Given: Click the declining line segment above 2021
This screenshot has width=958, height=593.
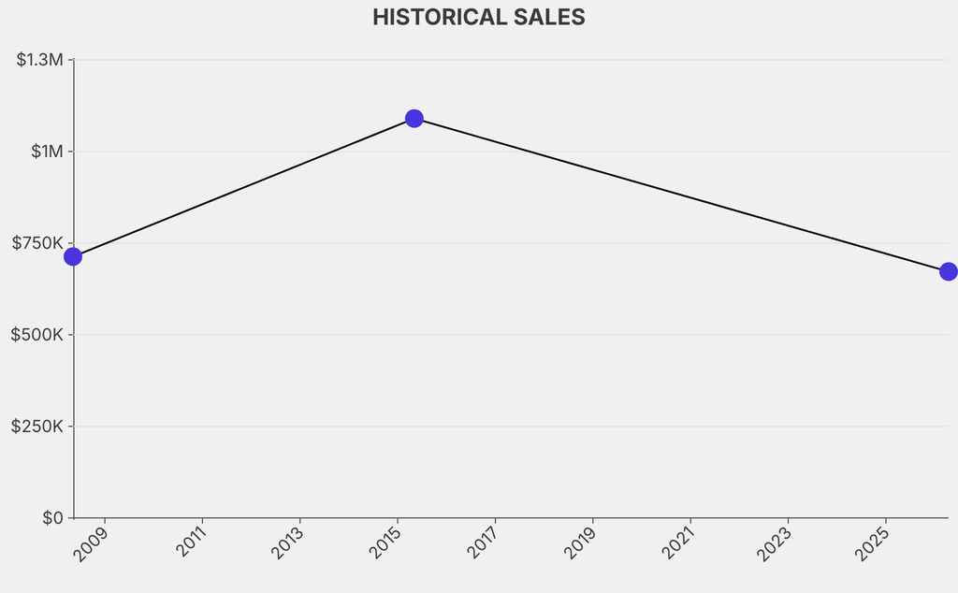Looking at the screenshot, I should pyautogui.click(x=690, y=197).
